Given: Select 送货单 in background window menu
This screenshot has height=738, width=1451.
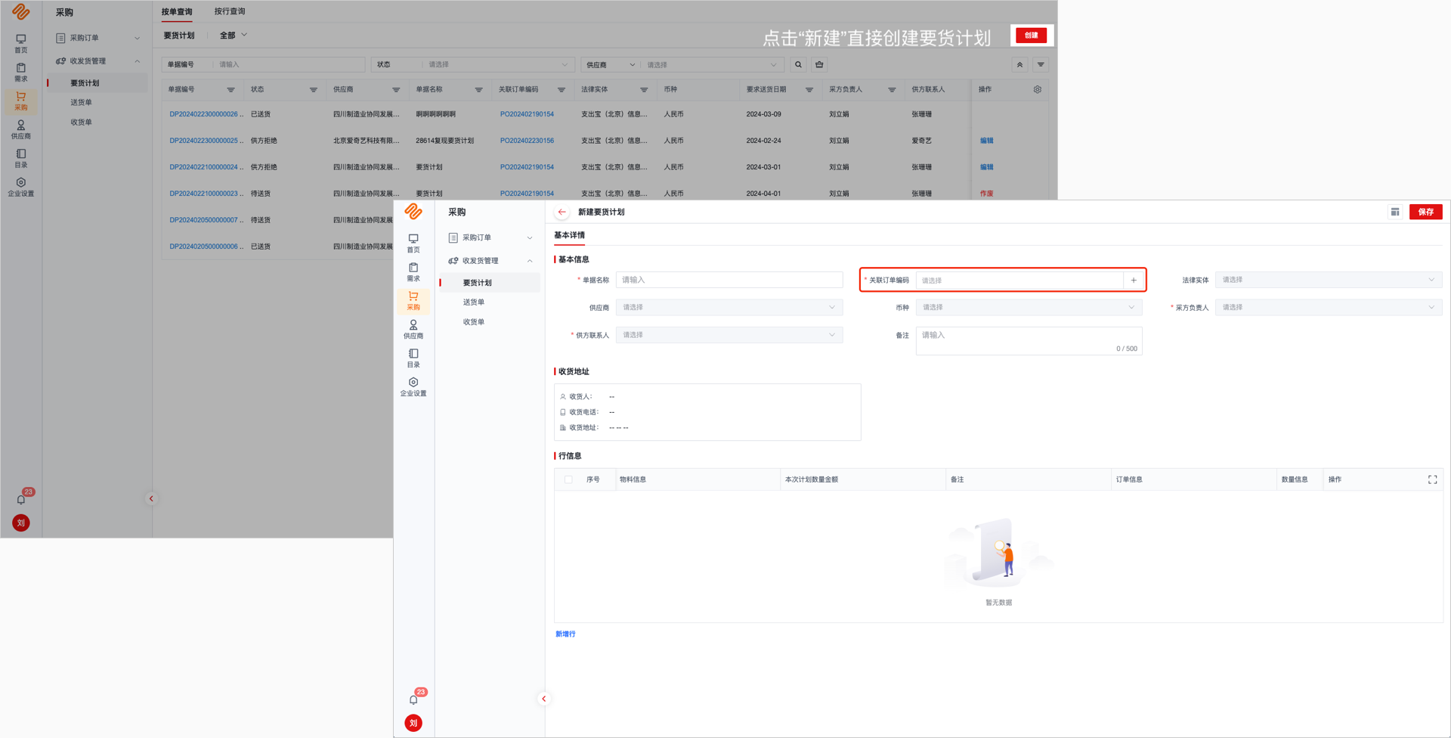Looking at the screenshot, I should click(81, 102).
